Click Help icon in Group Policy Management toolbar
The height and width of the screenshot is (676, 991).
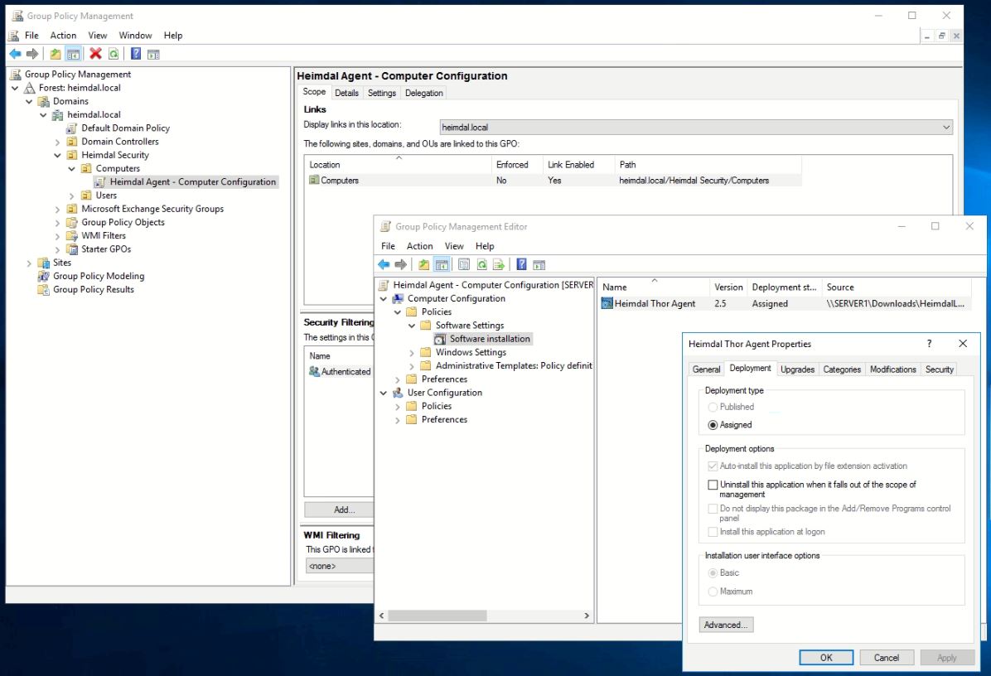pos(136,54)
